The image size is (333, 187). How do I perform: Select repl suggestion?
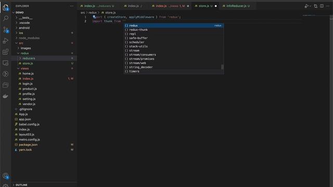tap(174, 34)
